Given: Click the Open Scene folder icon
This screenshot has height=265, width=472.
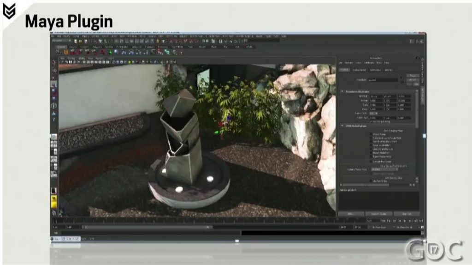Looking at the screenshot, I should 80,41.
